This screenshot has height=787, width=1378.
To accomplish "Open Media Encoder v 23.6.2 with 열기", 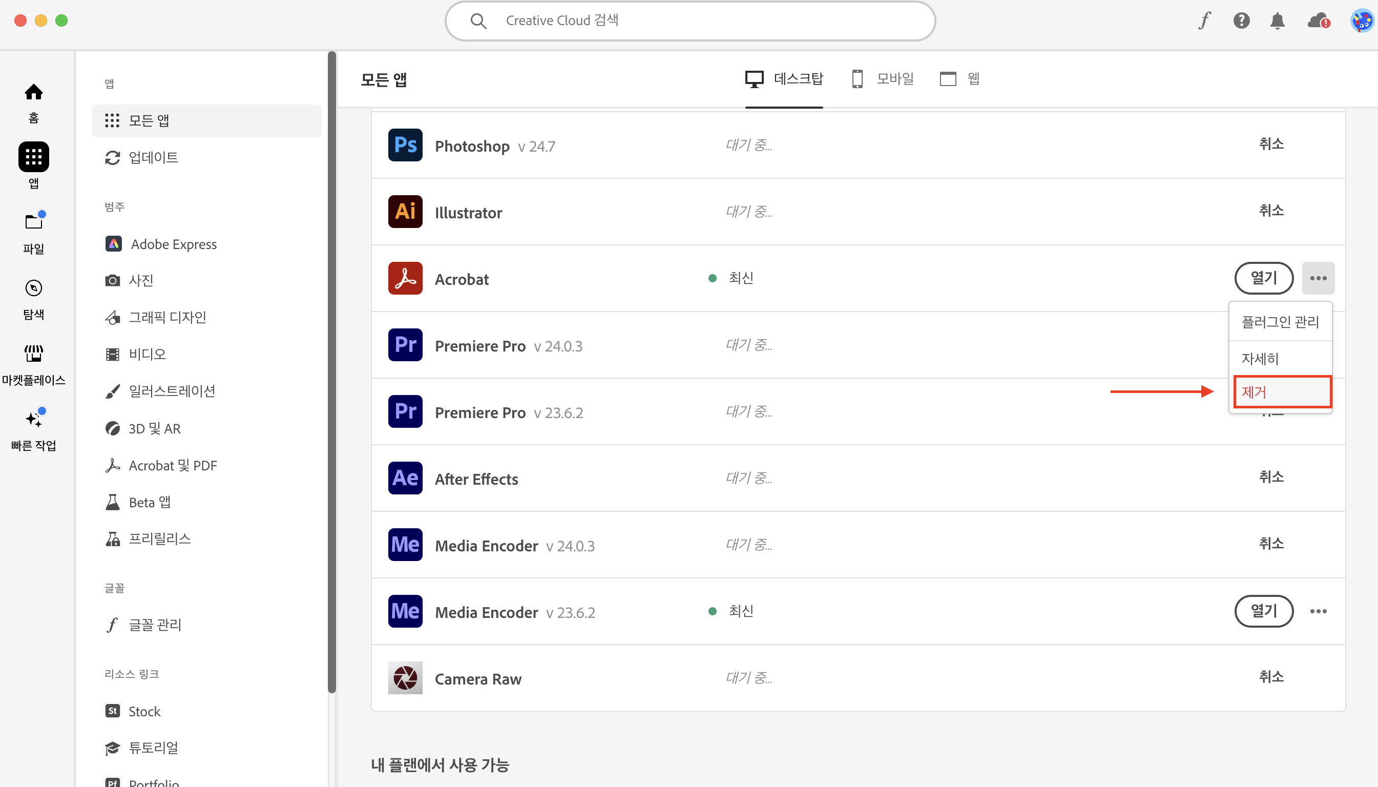I will 1264,611.
